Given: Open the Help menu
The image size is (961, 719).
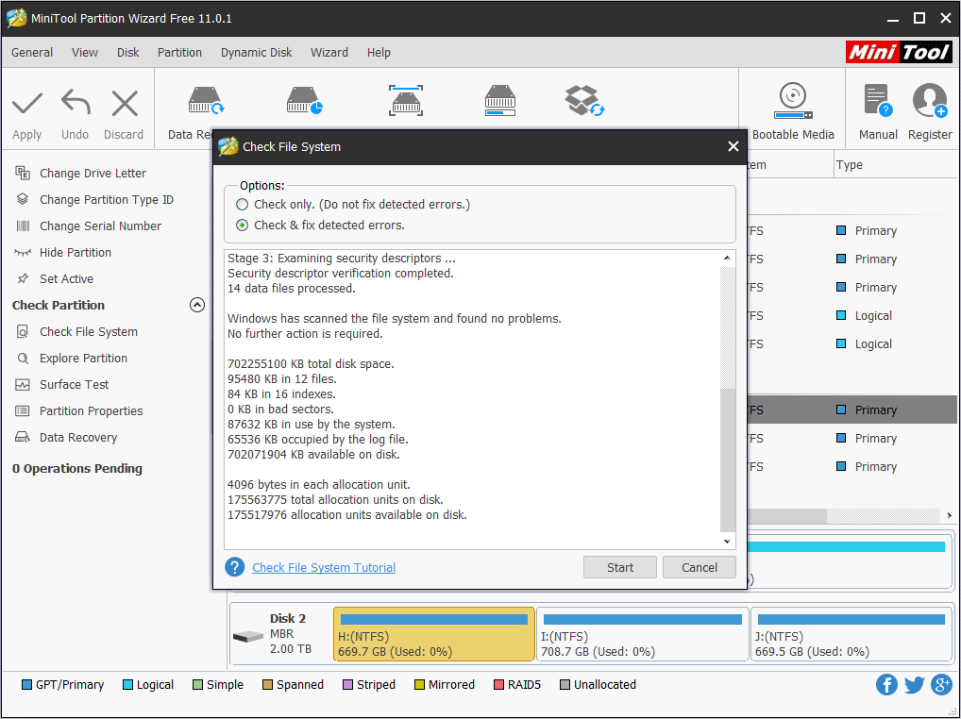Looking at the screenshot, I should [379, 53].
